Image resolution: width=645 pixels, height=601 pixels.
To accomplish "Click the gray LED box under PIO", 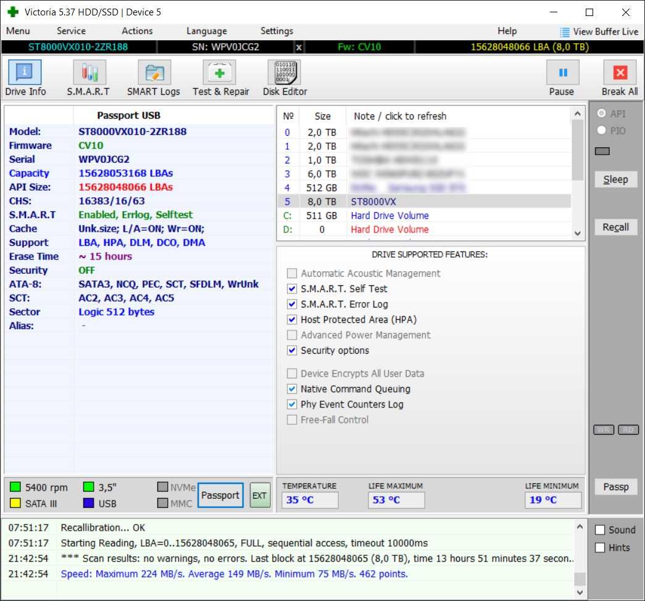I will [602, 151].
